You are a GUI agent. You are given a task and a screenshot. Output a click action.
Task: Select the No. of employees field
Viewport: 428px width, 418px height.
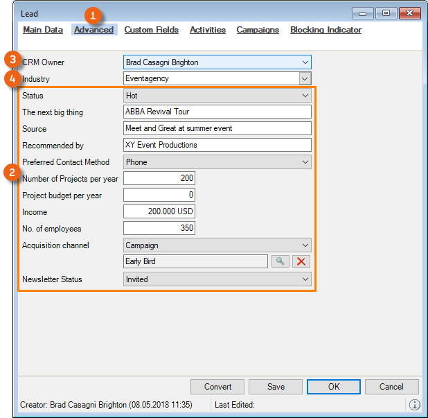click(x=159, y=228)
